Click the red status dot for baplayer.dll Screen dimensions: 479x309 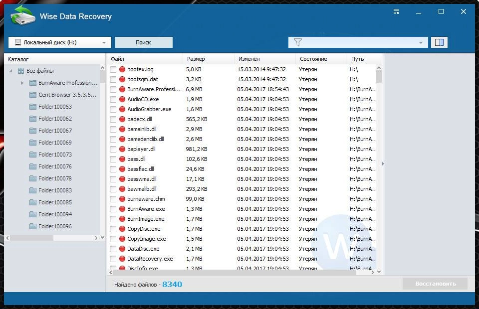(x=122, y=149)
